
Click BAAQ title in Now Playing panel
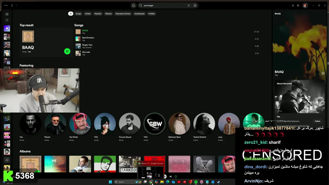click(279, 72)
